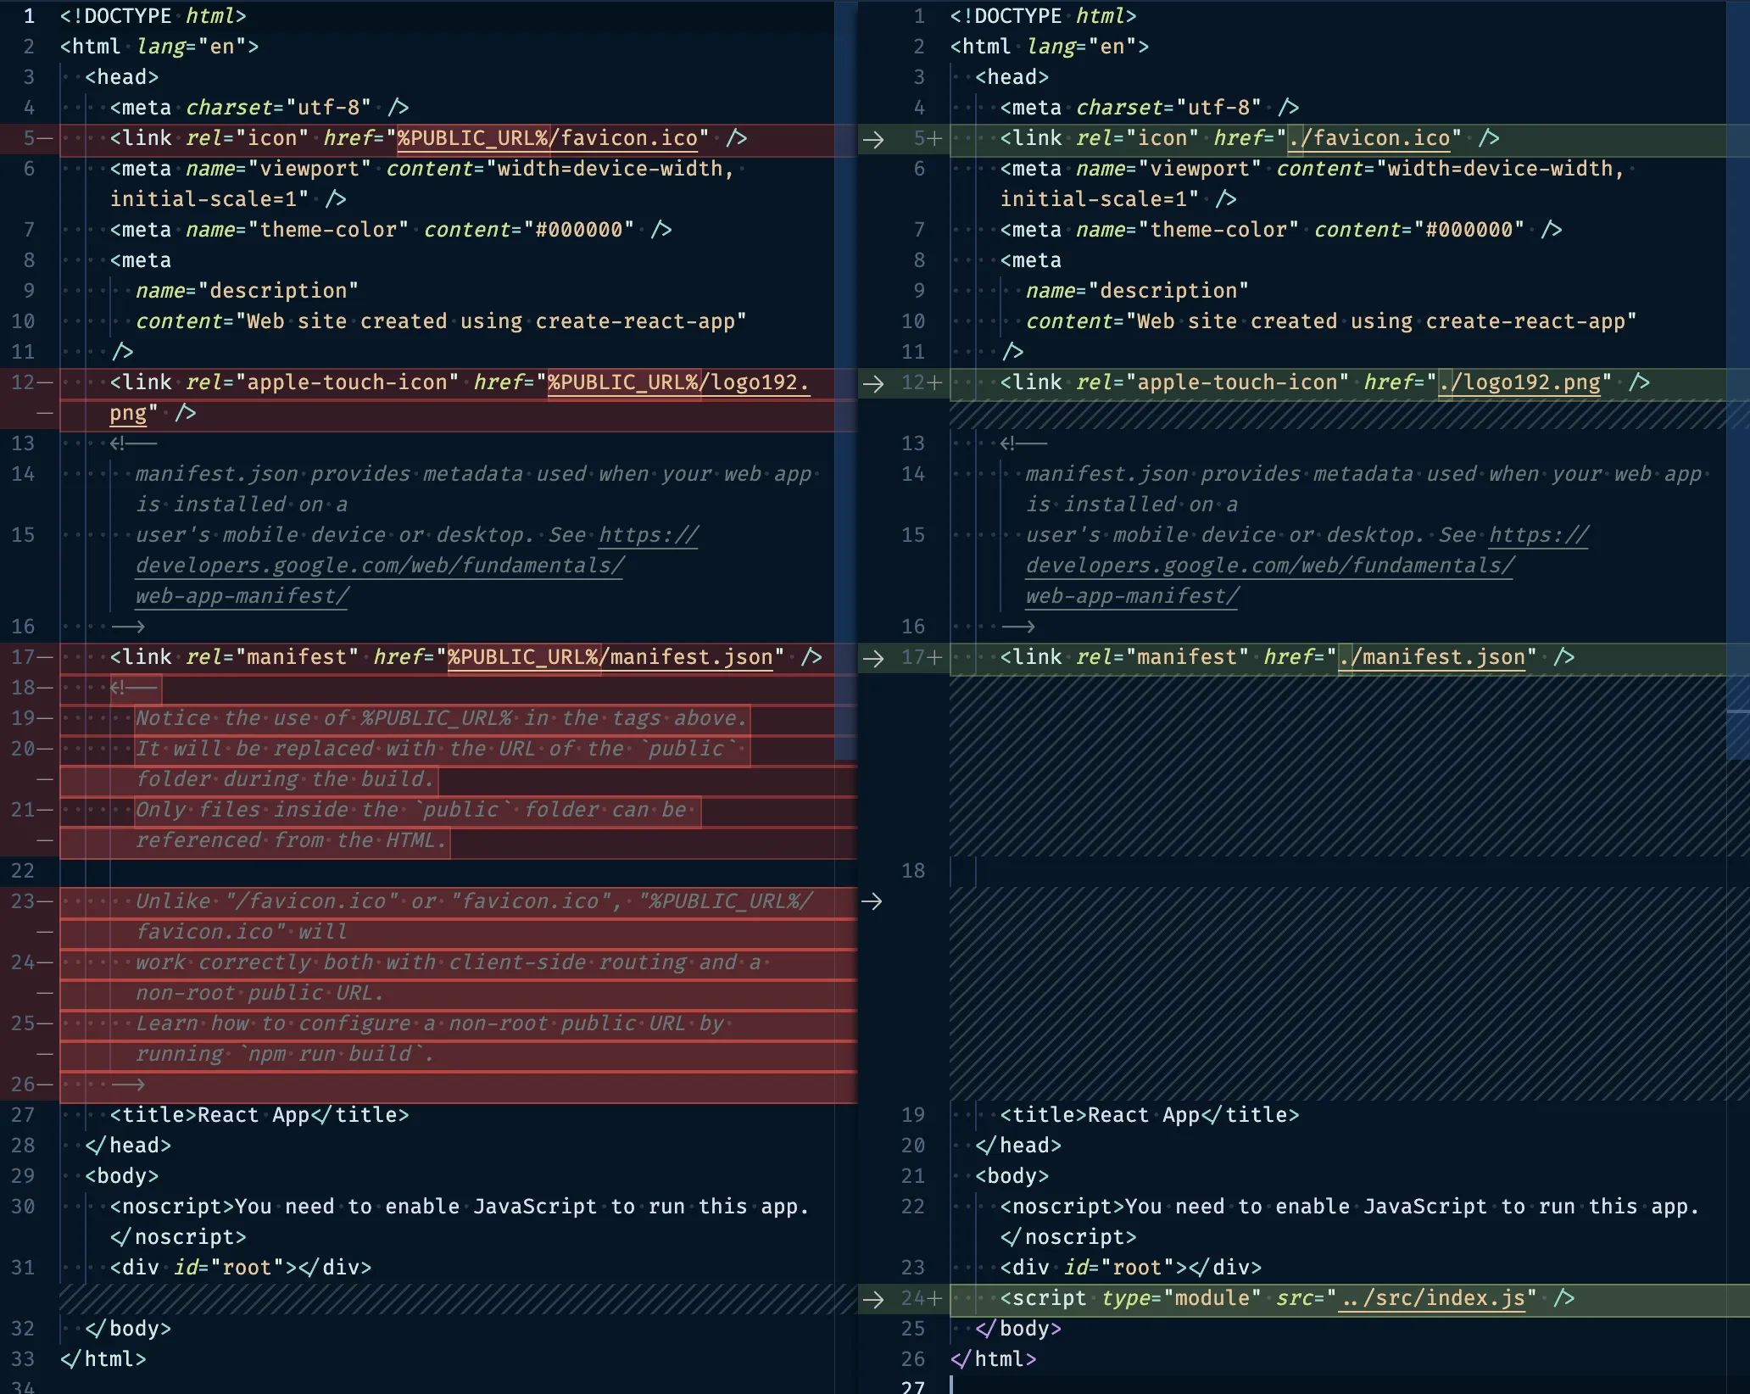
Task: Click the underlined ./favicon.ico href link
Action: [1369, 138]
